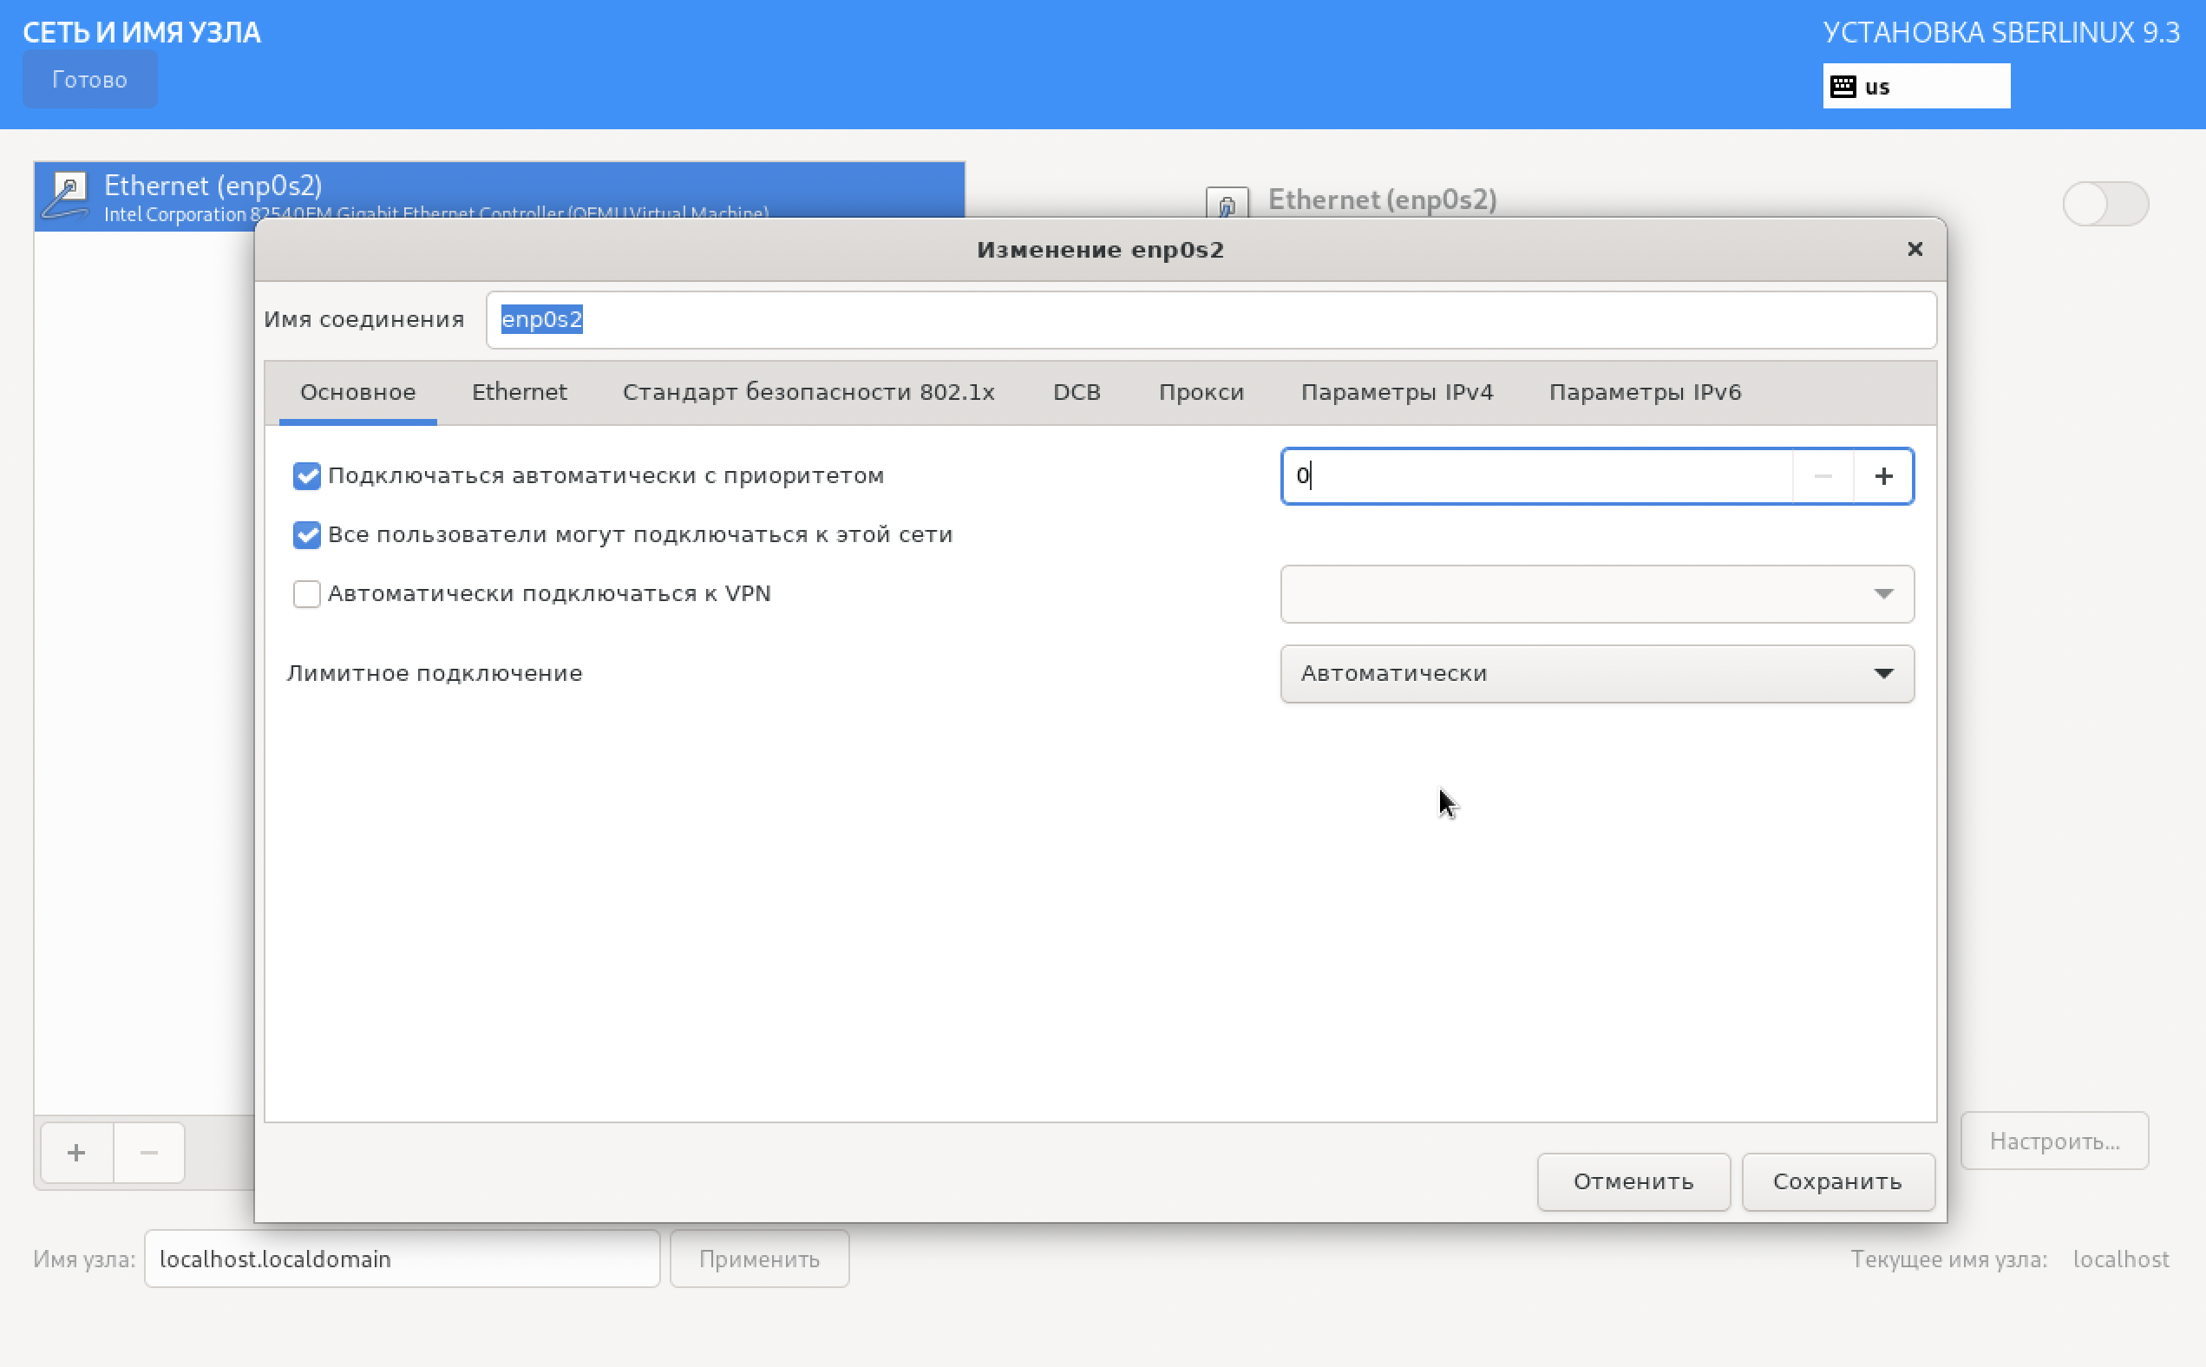Open the VPN selection dropdown
Screen dimensions: 2206x1367
(1596, 594)
